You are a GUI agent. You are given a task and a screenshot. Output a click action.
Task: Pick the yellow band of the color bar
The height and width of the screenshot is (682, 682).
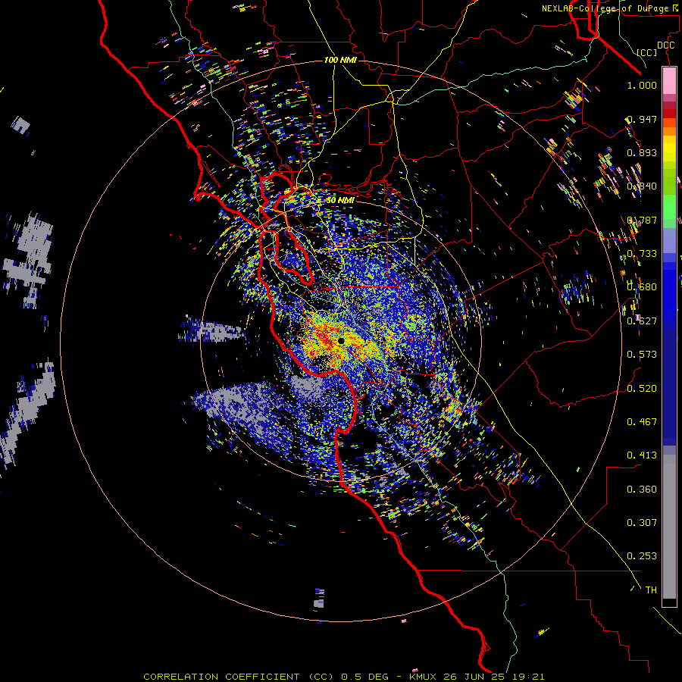coord(669,149)
